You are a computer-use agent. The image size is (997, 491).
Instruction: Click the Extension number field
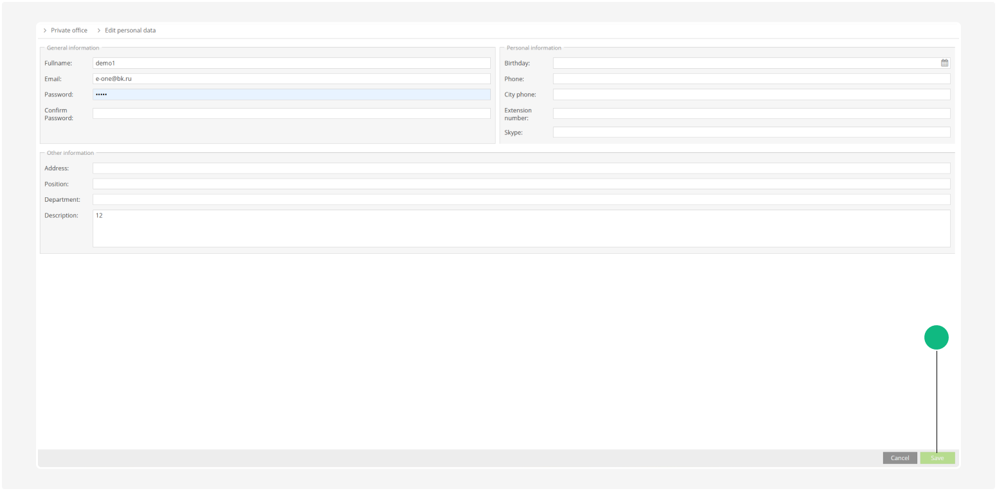749,112
